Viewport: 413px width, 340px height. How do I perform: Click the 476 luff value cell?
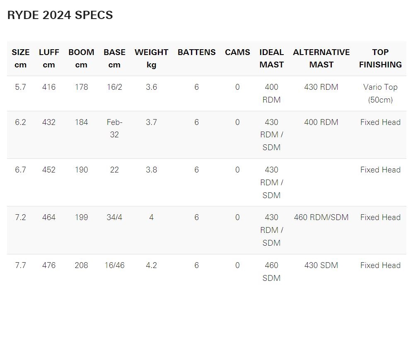[49, 265]
